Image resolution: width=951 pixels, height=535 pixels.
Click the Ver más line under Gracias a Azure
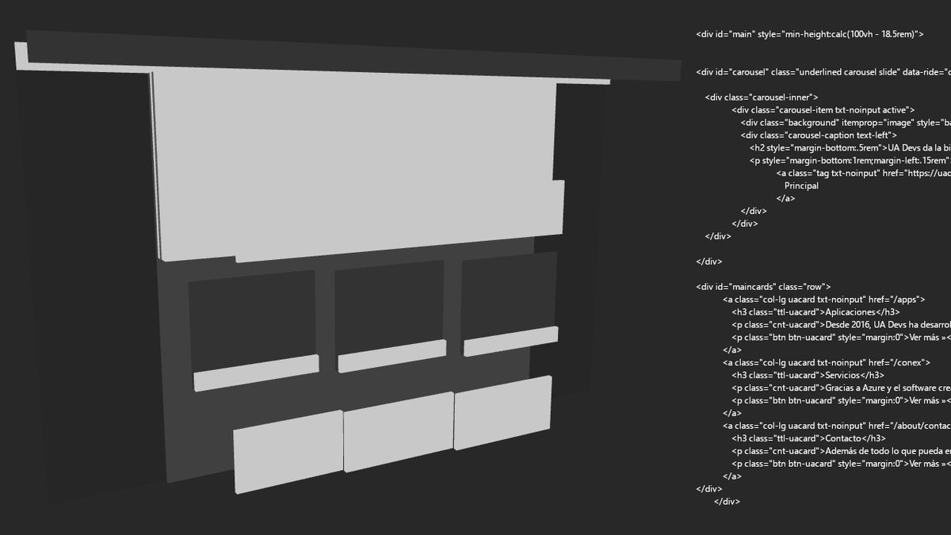click(841, 400)
